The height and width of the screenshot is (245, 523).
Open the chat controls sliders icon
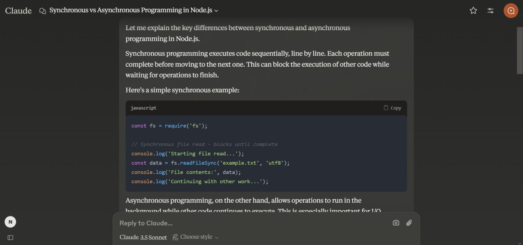pyautogui.click(x=490, y=10)
